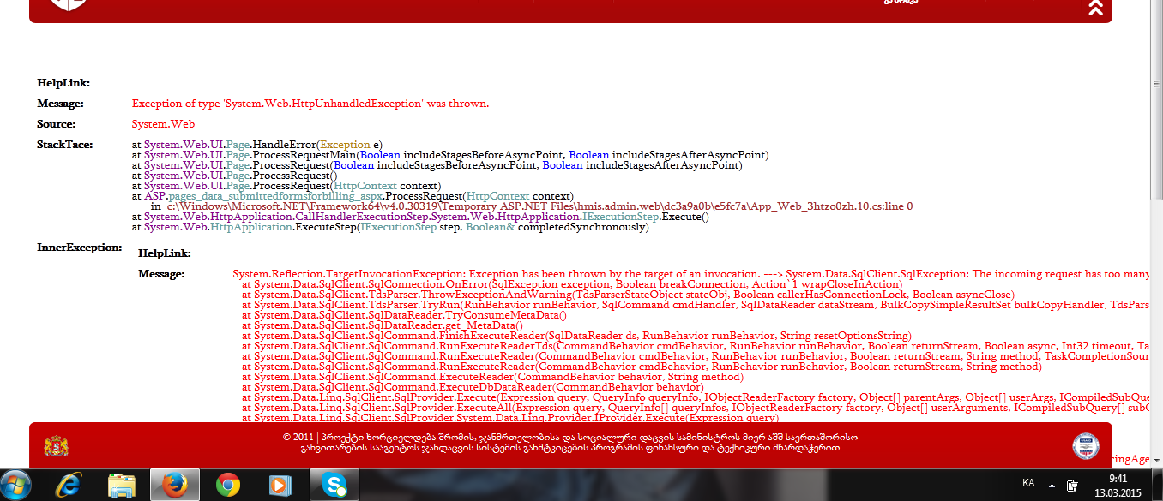Image resolution: width=1163 pixels, height=501 pixels.
Task: Open the Windows Start menu
Action: [17, 485]
